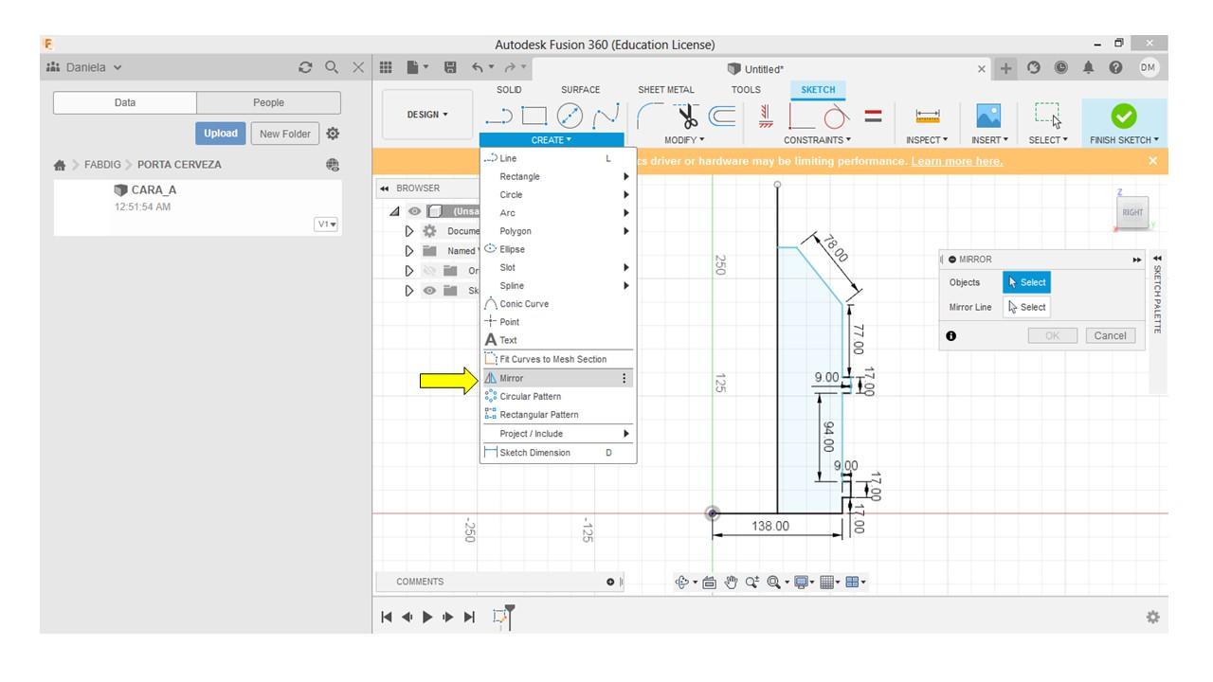
Task: Click Cancel in the Mirror dialog
Action: click(1110, 335)
